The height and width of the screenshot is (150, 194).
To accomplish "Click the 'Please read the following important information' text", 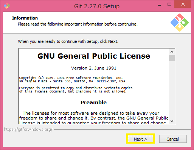I will click(x=78, y=24).
